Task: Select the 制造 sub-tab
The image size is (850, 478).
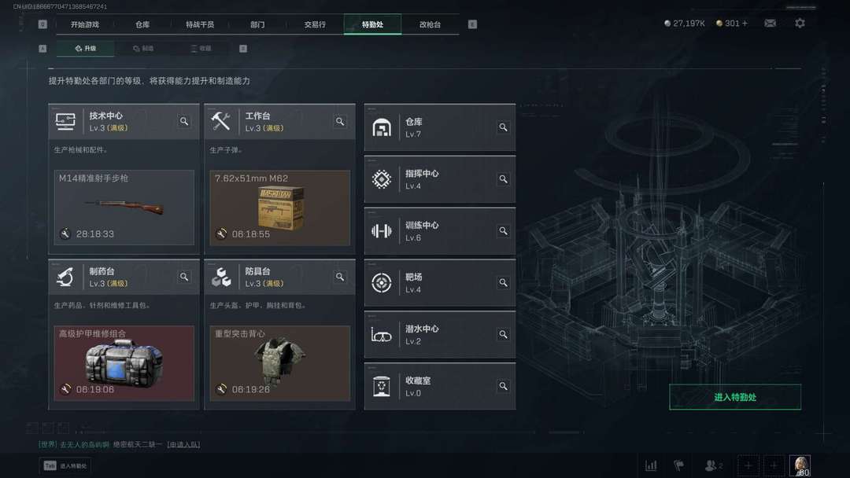Action: tap(144, 48)
